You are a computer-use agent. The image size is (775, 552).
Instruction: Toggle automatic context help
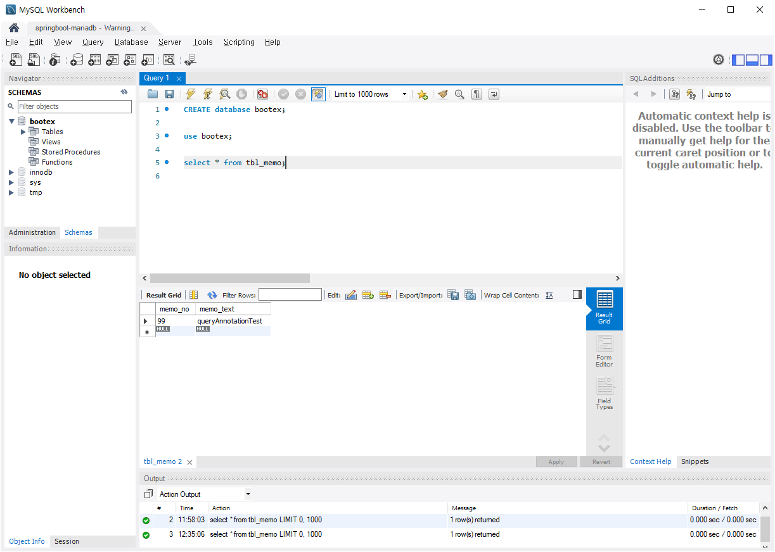click(691, 94)
